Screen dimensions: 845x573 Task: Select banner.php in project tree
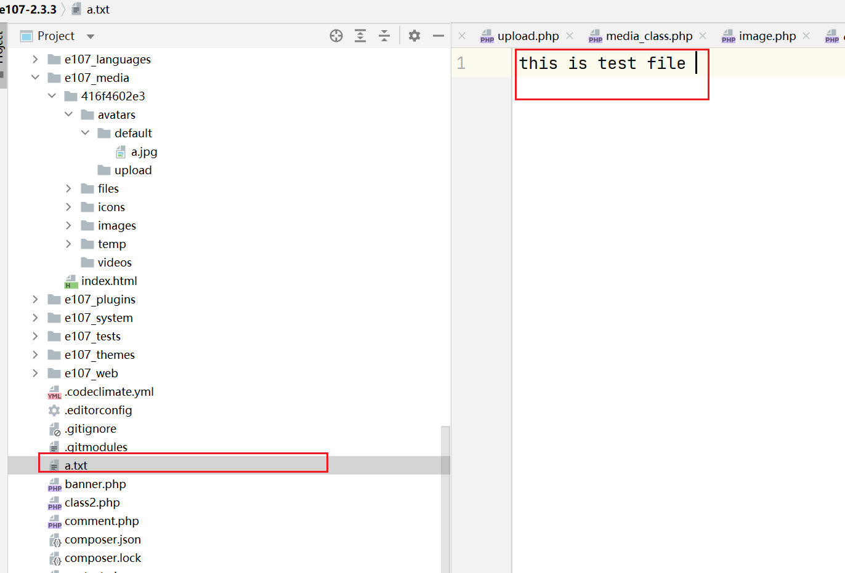[x=95, y=484]
